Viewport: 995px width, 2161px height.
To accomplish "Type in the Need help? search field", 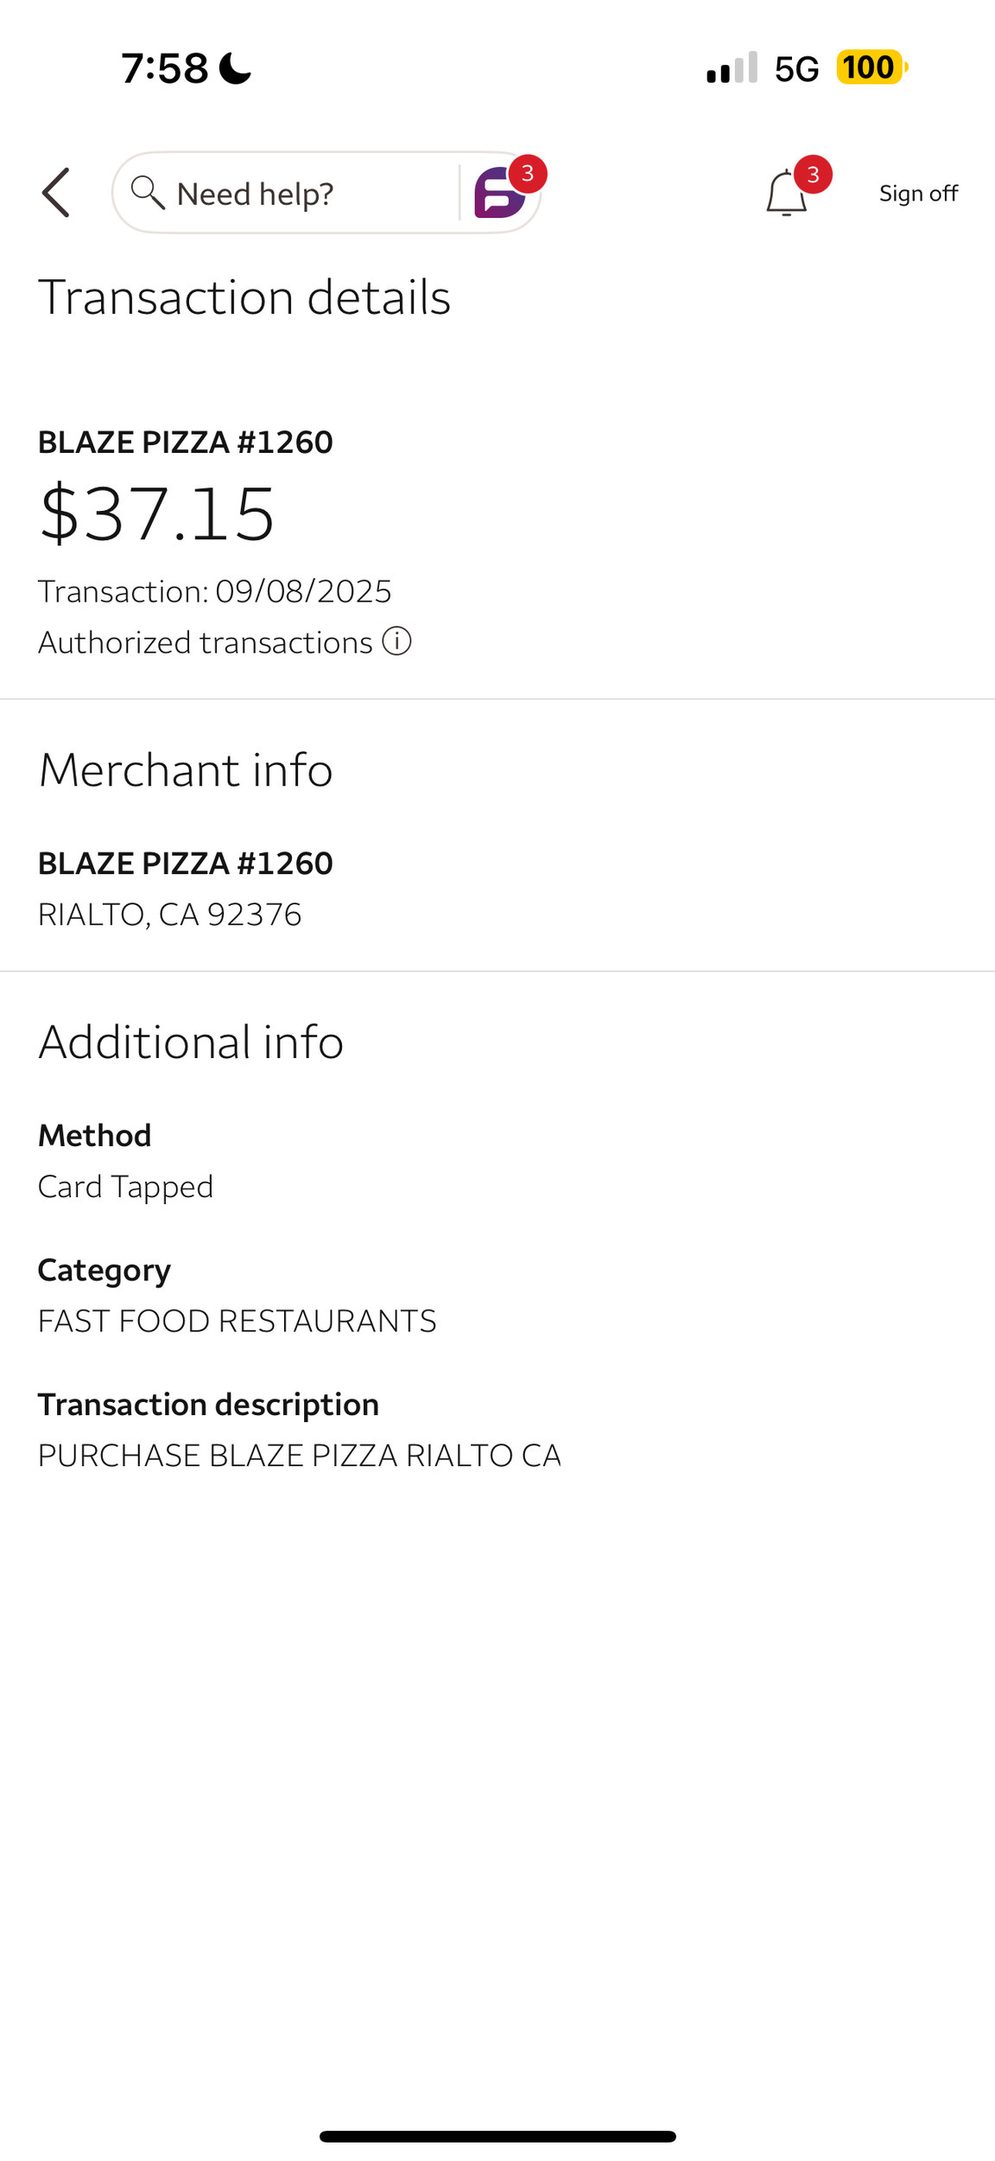I will tap(302, 194).
